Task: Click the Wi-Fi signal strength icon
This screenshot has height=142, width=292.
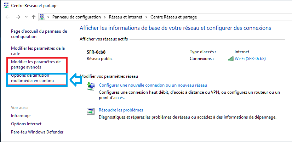Action: pos(231,59)
